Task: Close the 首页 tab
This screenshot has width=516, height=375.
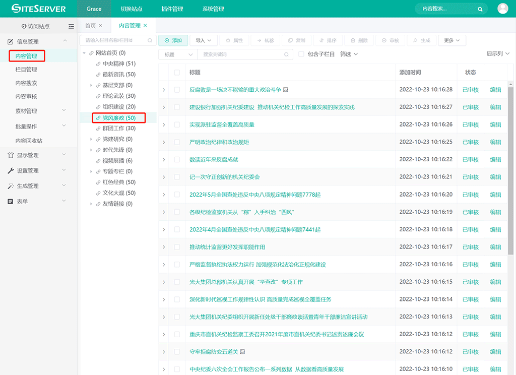Action: (100, 26)
